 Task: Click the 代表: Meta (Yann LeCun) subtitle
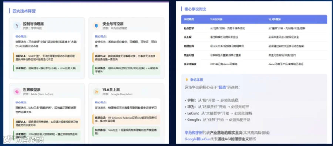point(38,94)
